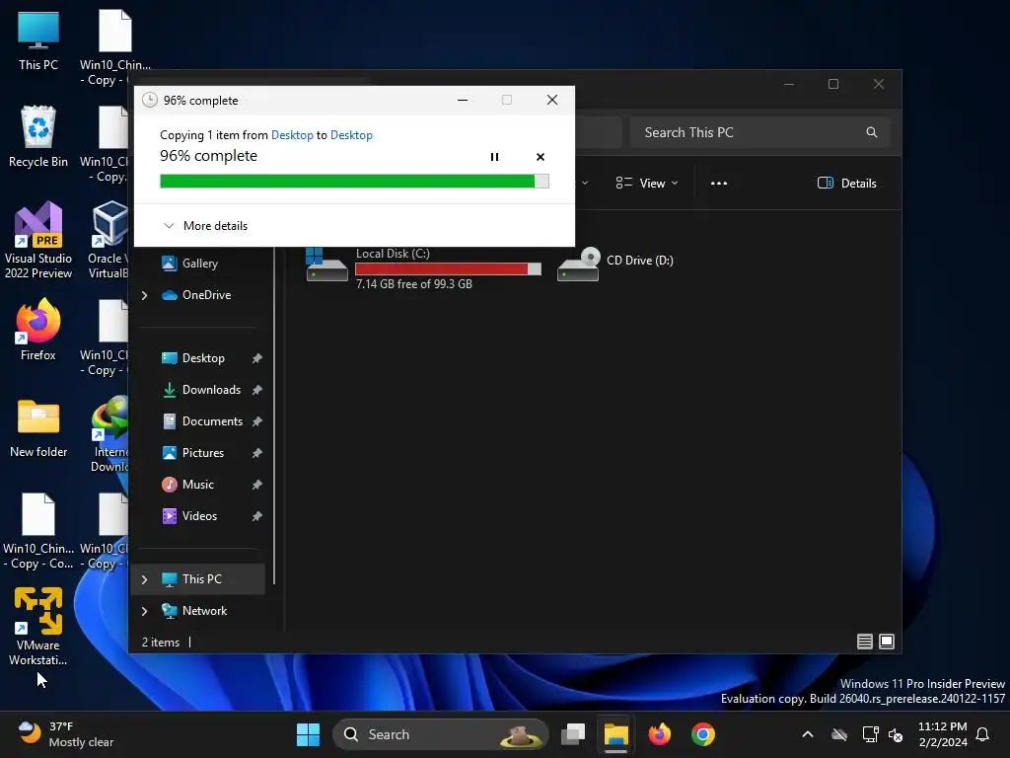Screen dimensions: 1010x758
Task: Open the See more (three dots) menu
Action: click(718, 183)
